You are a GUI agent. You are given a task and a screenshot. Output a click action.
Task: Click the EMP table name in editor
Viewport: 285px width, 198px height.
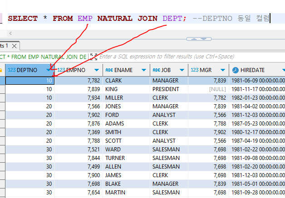click(x=85, y=19)
